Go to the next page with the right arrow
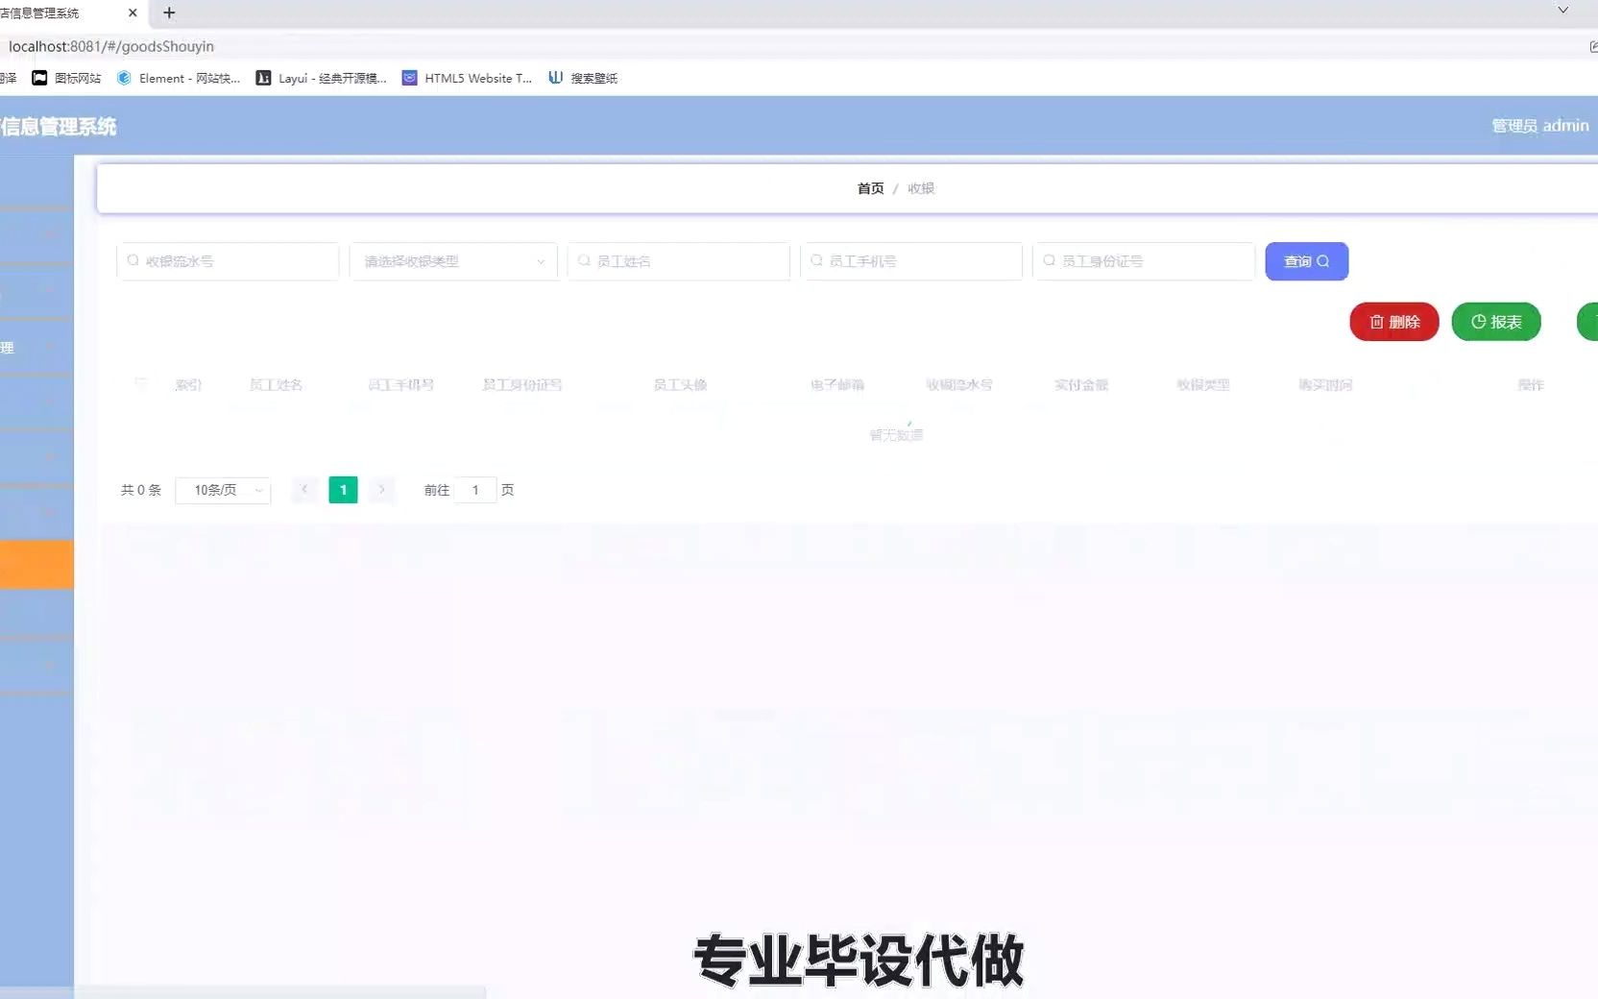1598x999 pixels. [x=381, y=490]
